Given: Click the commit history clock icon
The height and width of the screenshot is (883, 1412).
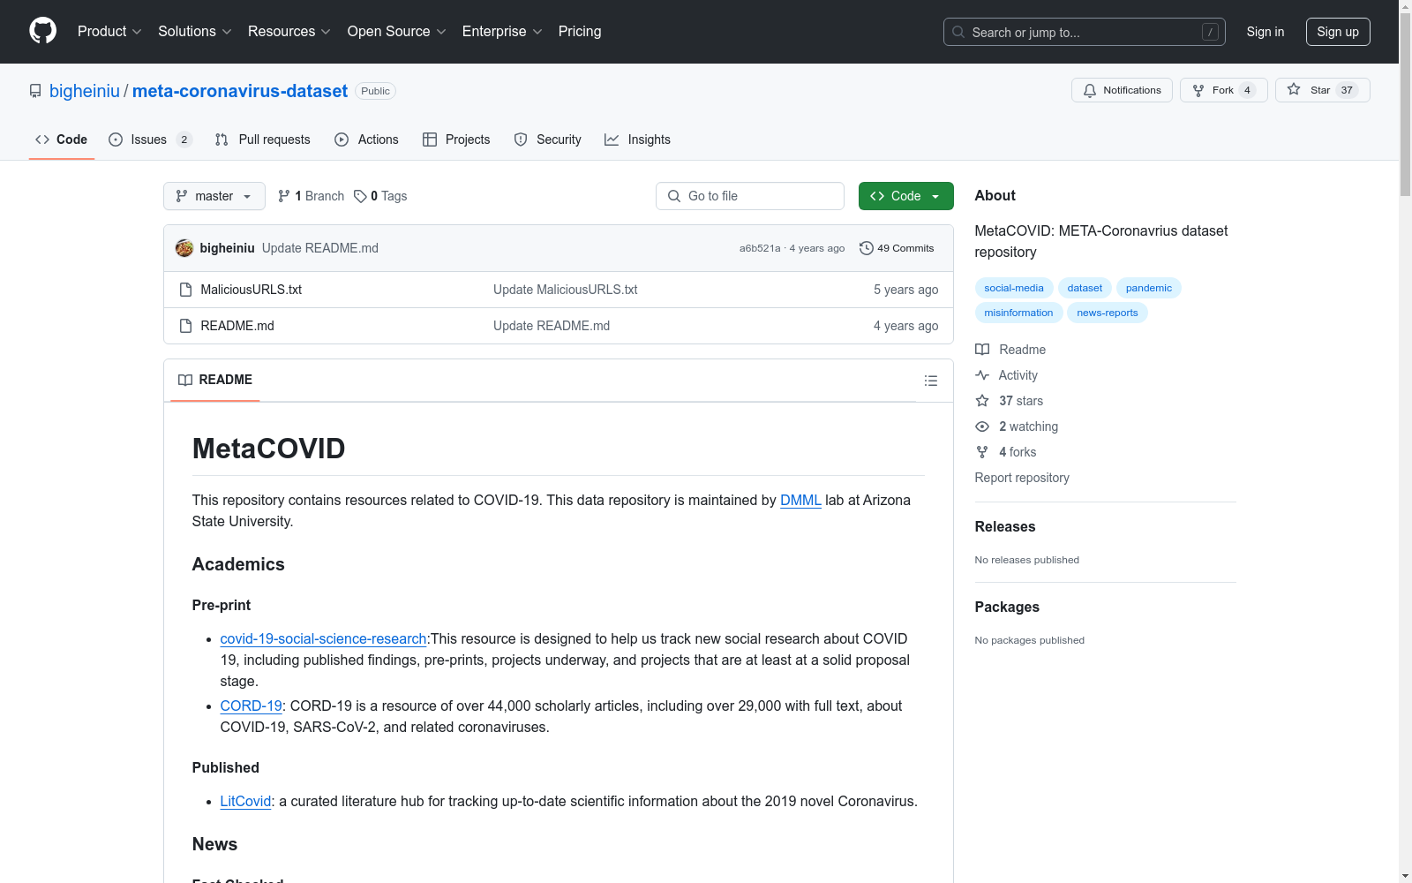Looking at the screenshot, I should [867, 248].
